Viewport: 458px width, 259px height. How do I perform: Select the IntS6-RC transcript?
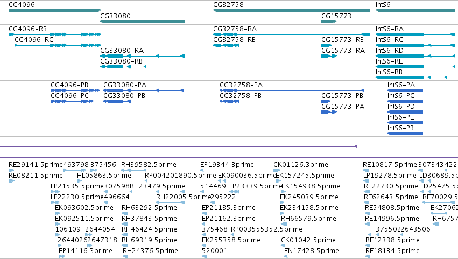coord(415,45)
